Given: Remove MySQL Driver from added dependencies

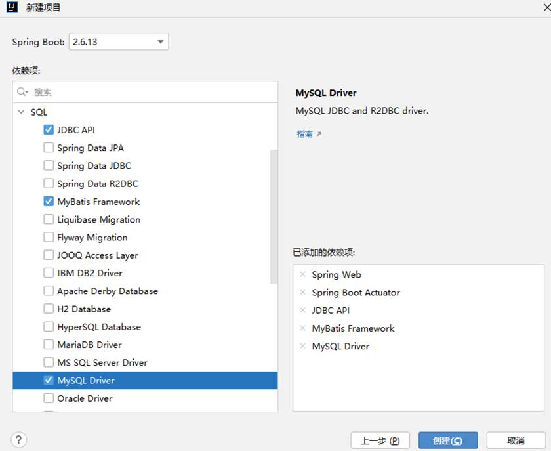Looking at the screenshot, I should pyautogui.click(x=302, y=346).
